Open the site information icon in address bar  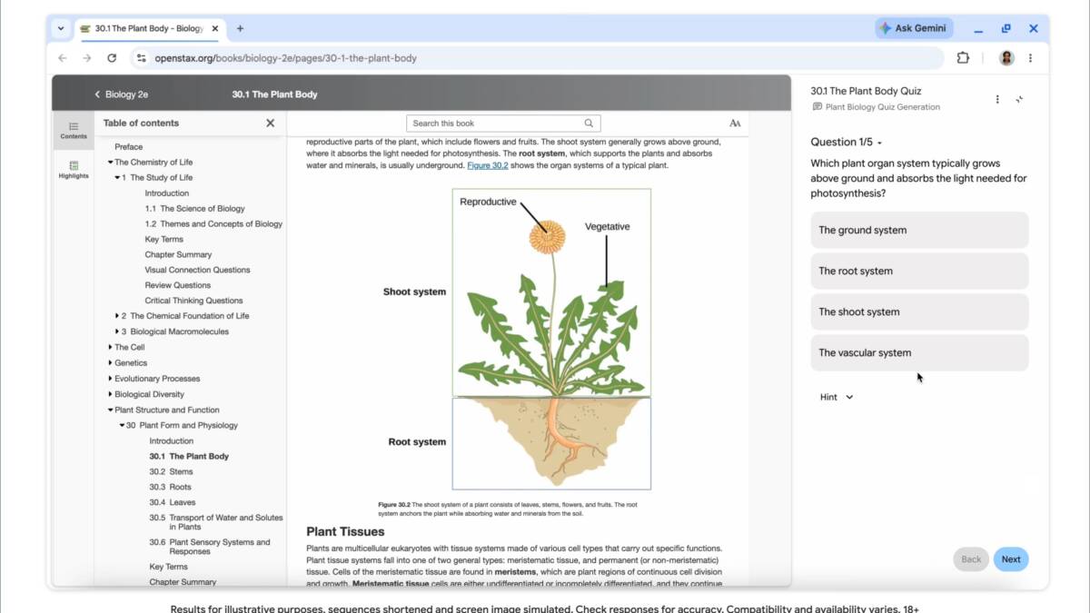[141, 58]
